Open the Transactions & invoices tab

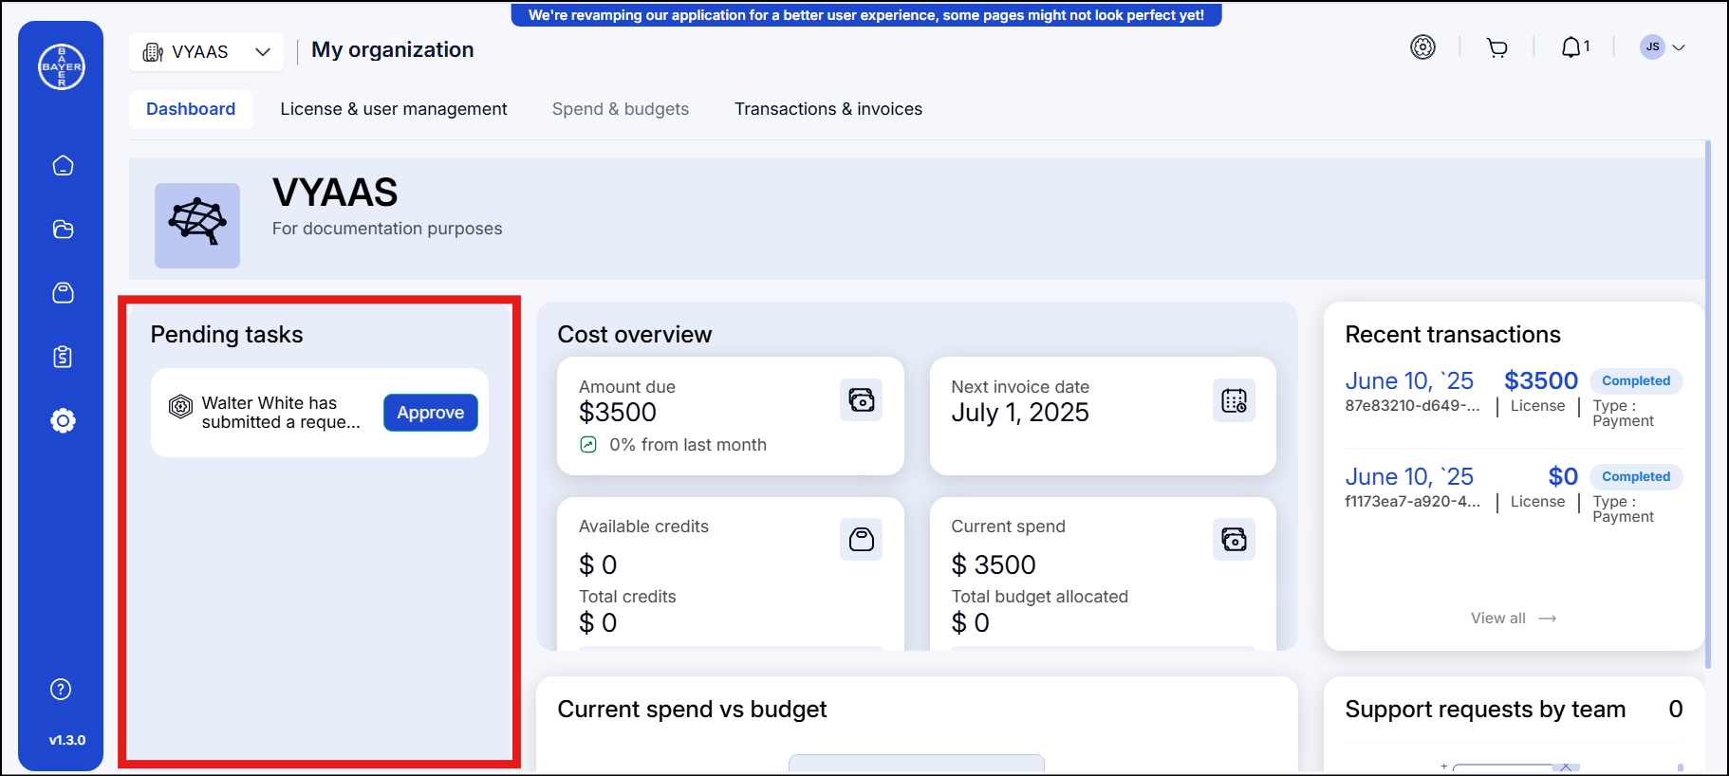pyautogui.click(x=828, y=109)
